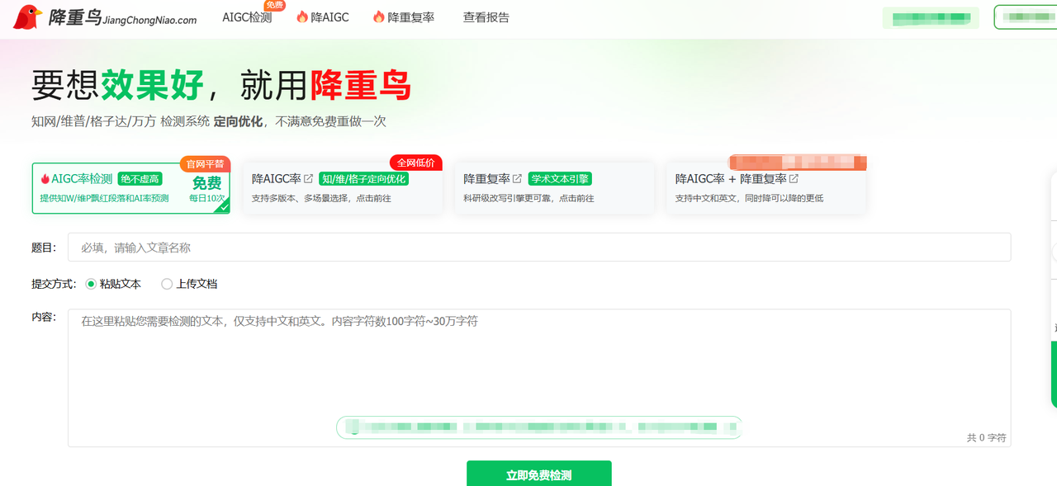Click the 科研级改写引擎更可靠，点击前往 description

(x=528, y=199)
